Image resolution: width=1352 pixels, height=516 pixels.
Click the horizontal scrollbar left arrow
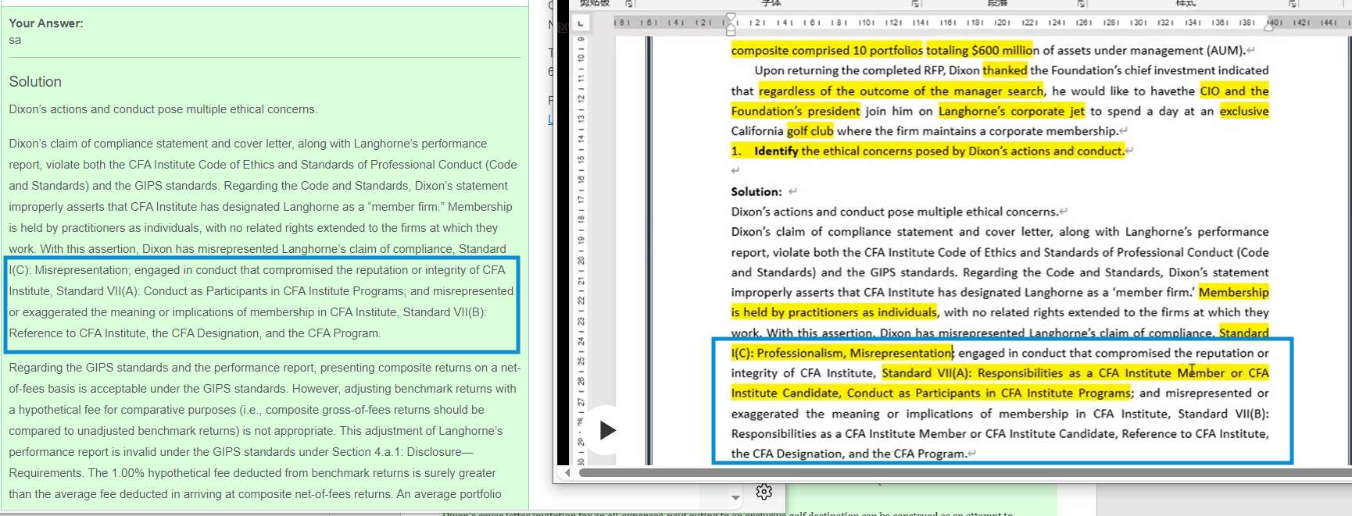[x=567, y=473]
